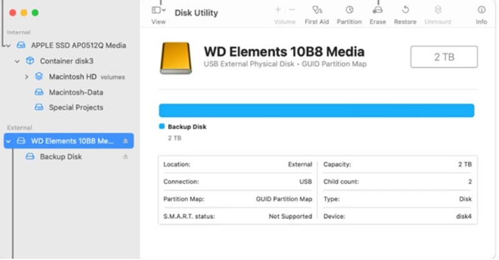Select Backup Disk in the sidebar
This screenshot has height=260, width=499.
(61, 157)
